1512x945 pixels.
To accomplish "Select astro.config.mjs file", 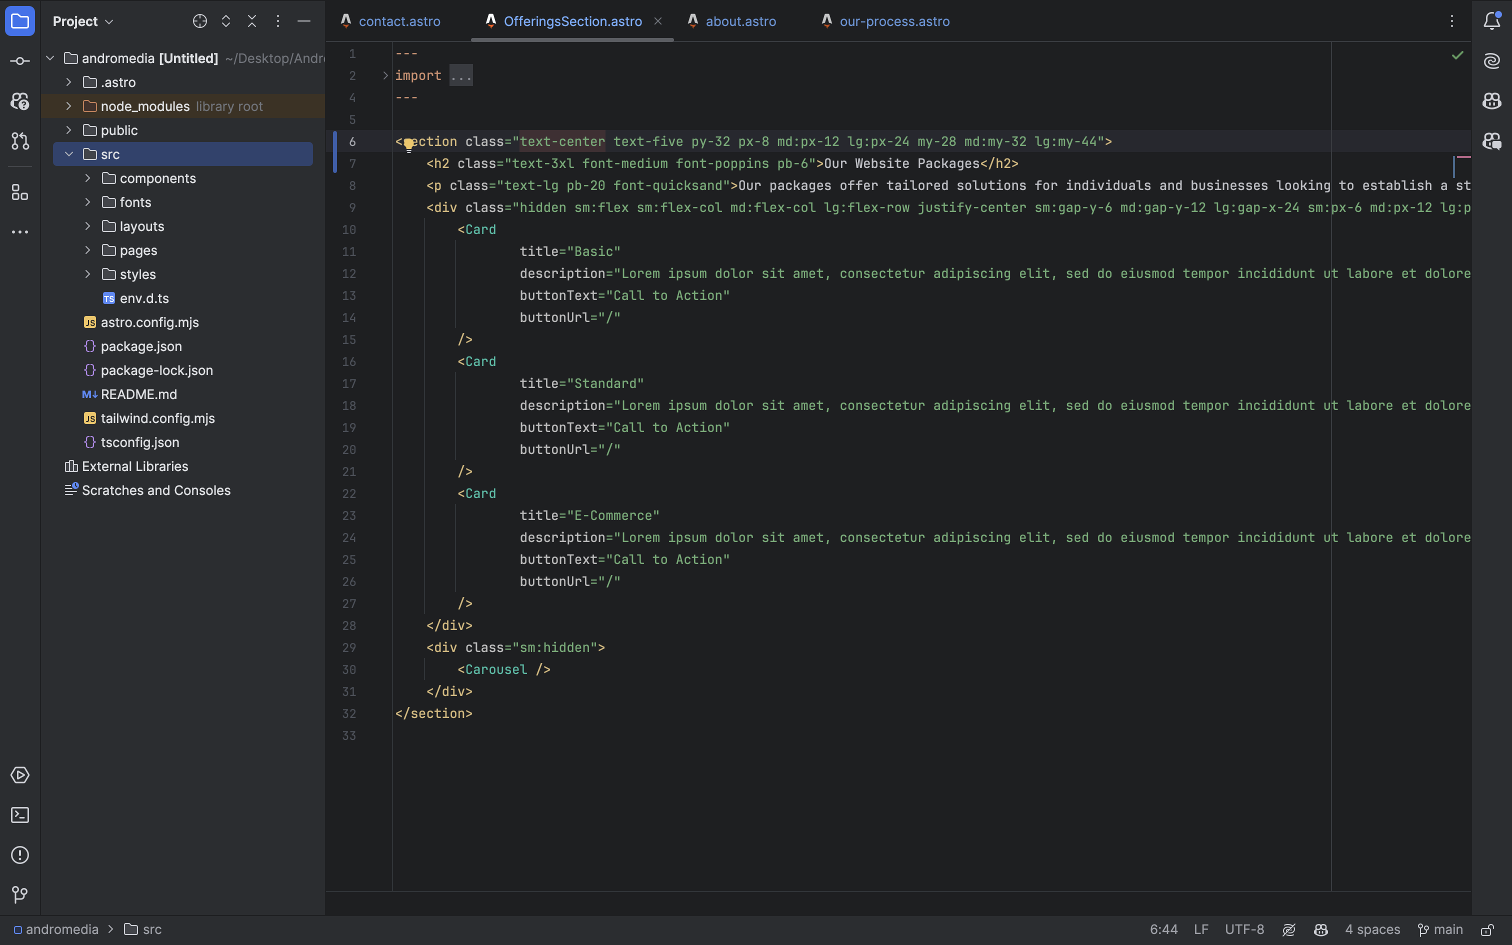I will (x=150, y=322).
